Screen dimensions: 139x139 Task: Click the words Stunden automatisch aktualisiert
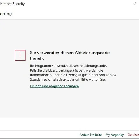coord(55,79)
